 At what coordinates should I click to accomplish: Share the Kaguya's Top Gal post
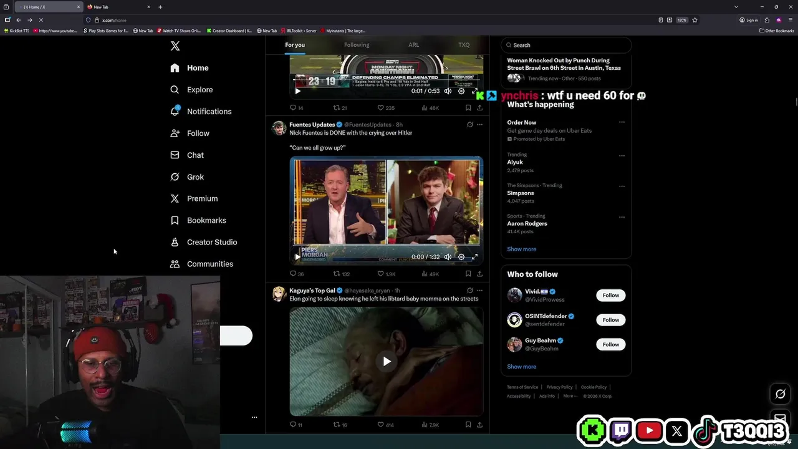pyautogui.click(x=479, y=425)
